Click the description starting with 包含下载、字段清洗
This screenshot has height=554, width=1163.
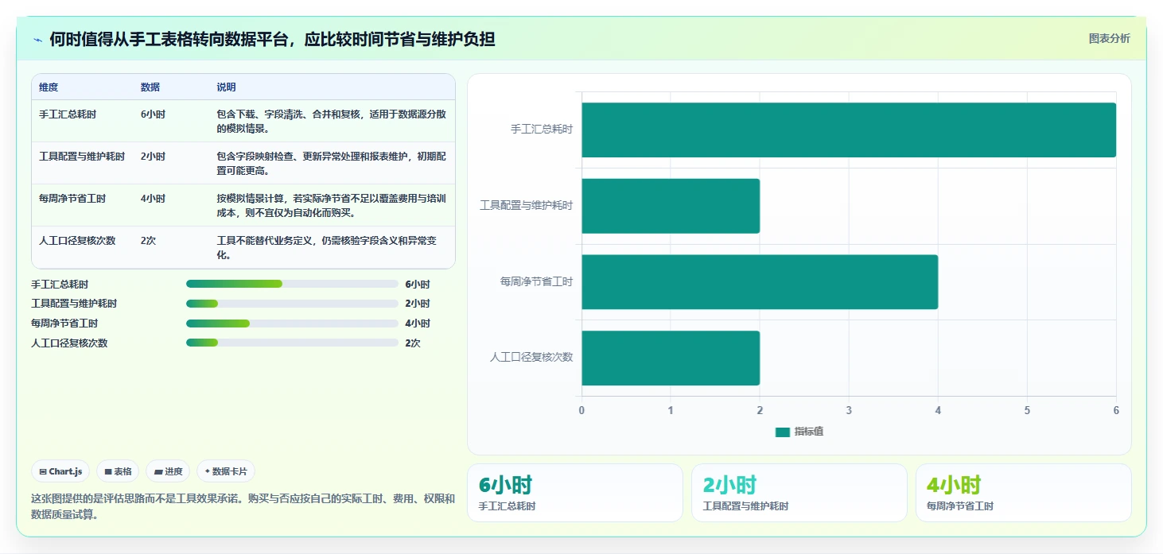[x=331, y=121]
